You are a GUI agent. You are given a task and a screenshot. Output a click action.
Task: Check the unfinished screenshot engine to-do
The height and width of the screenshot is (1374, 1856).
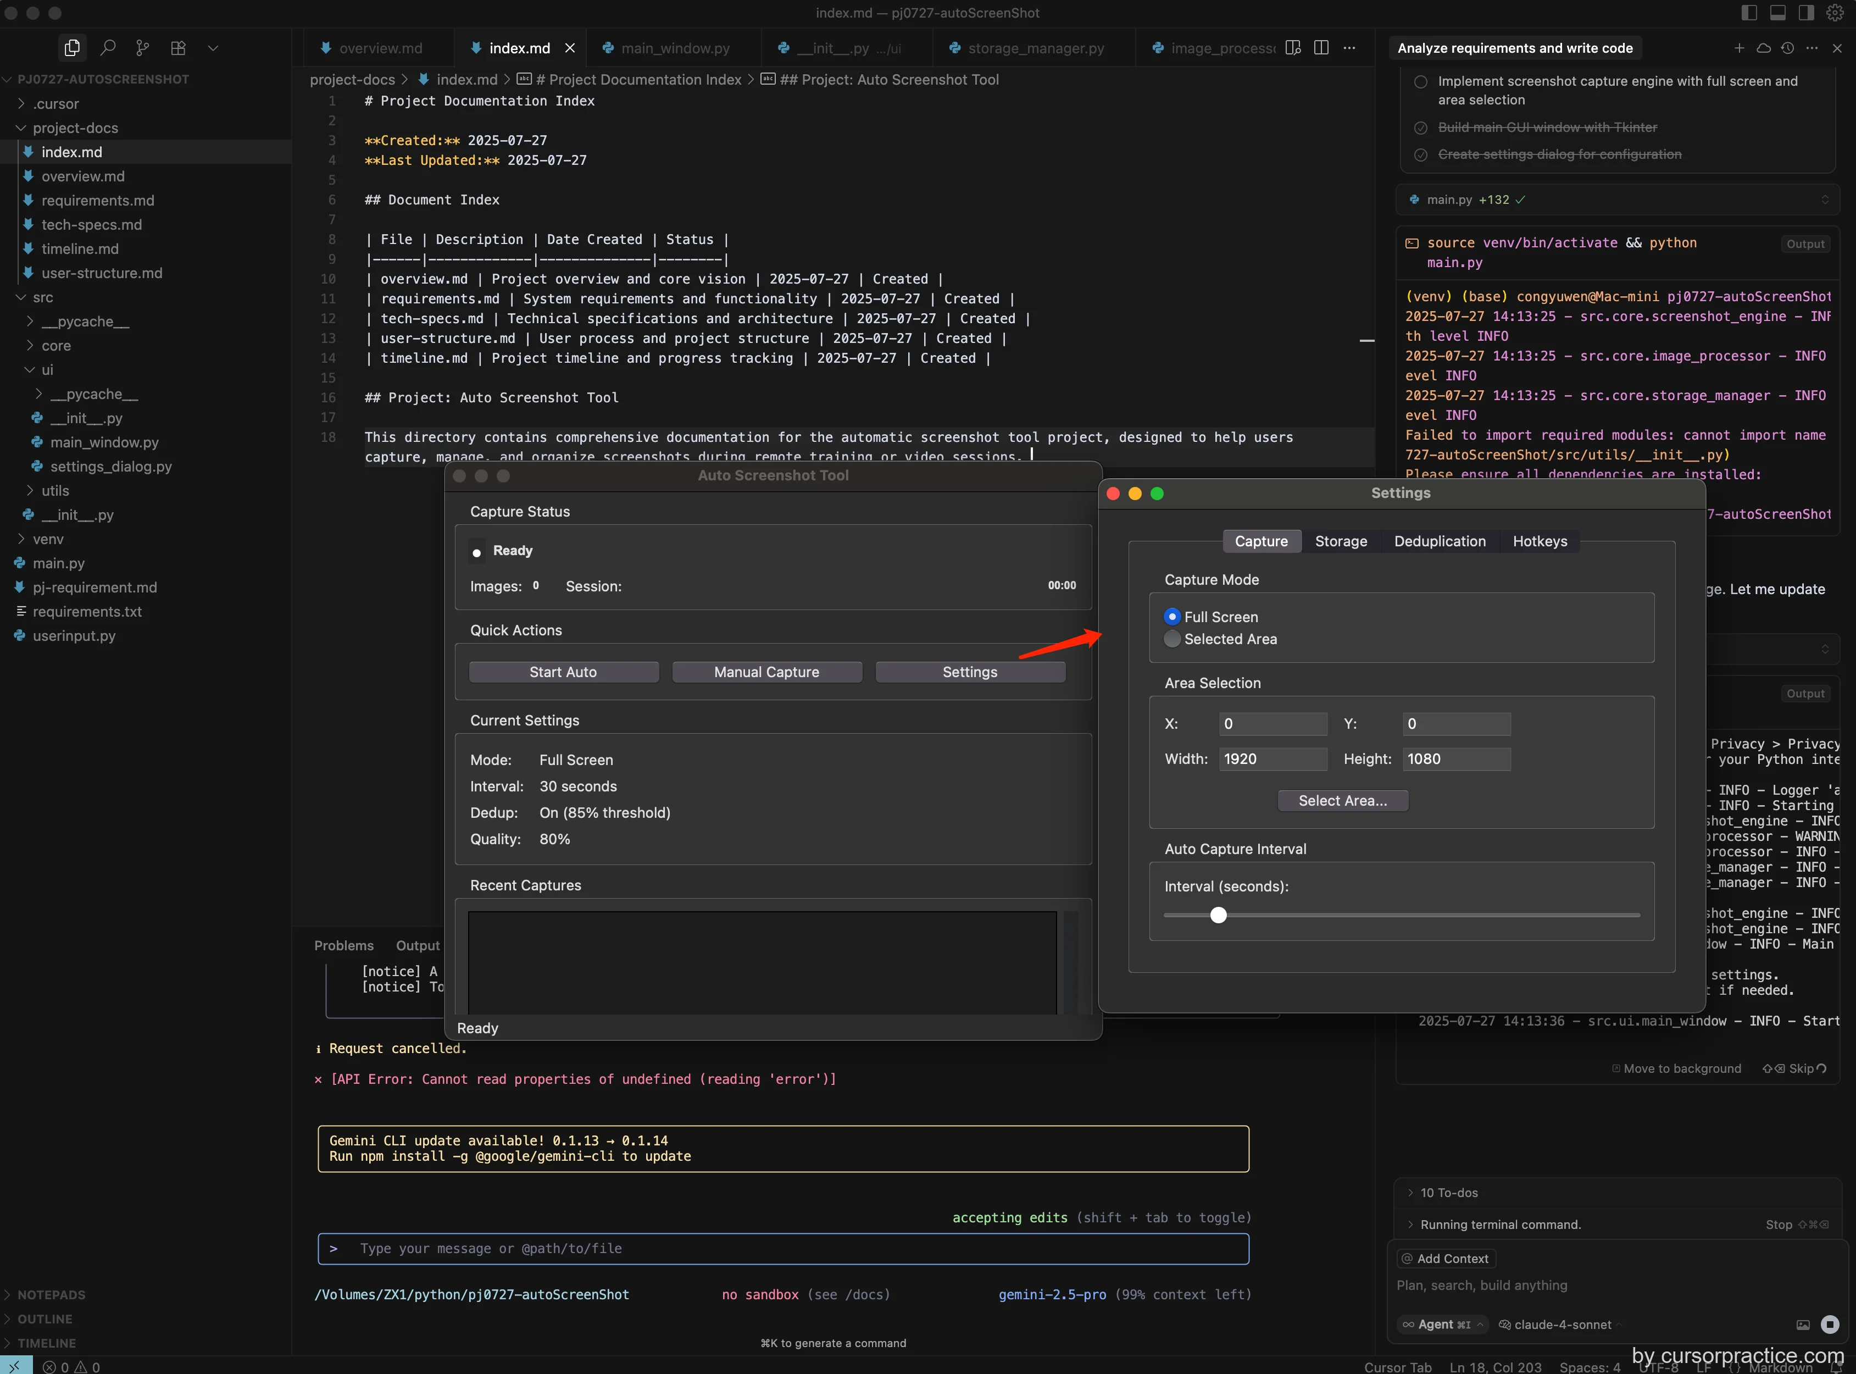coord(1421,81)
